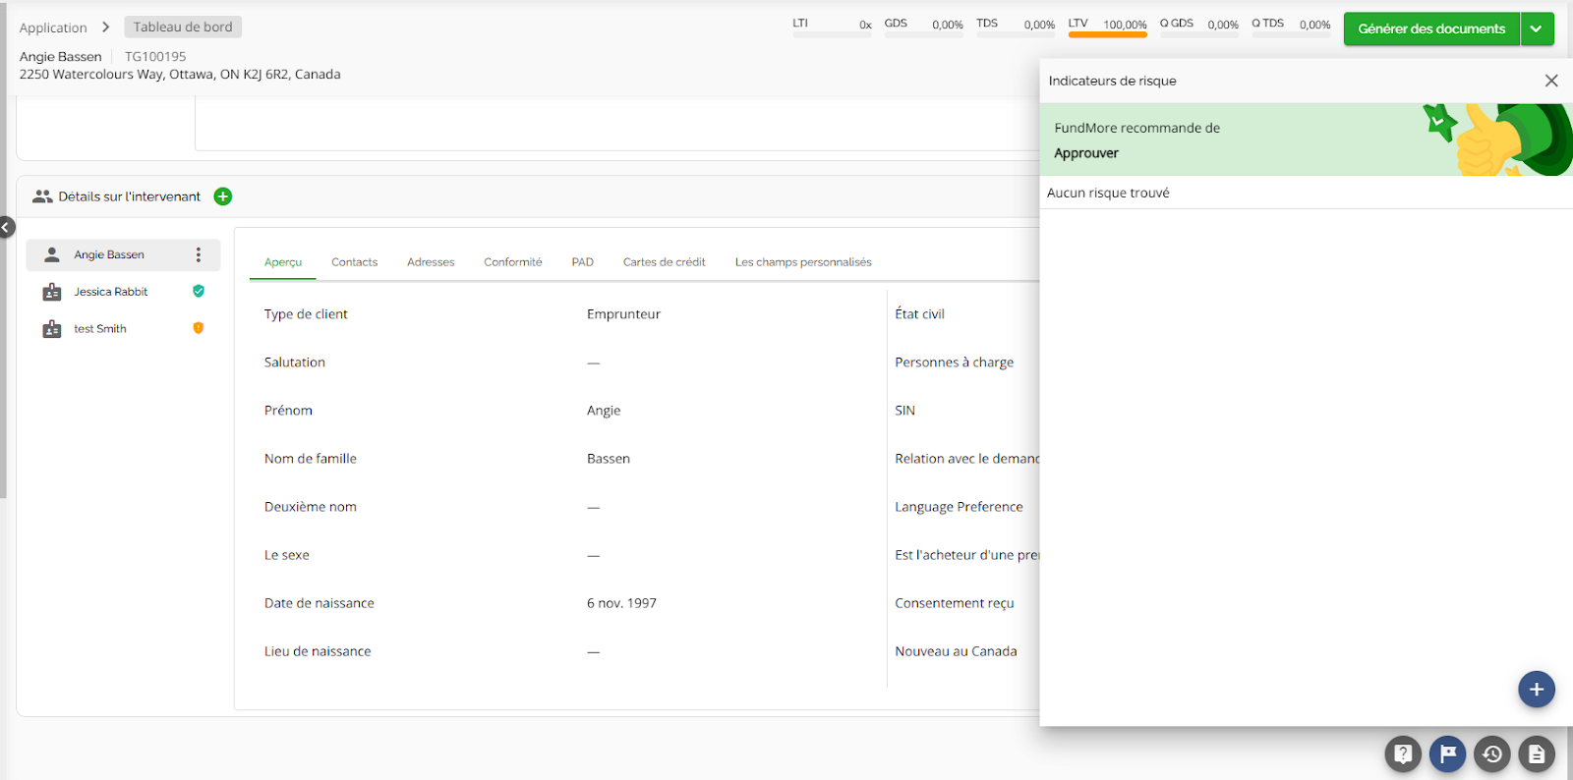Click the Générer des documents button
The width and height of the screenshot is (1573, 780).
(x=1431, y=28)
